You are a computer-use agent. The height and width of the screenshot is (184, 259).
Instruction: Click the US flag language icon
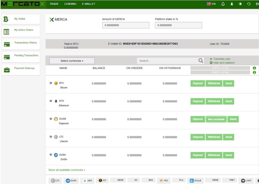click(x=209, y=4)
